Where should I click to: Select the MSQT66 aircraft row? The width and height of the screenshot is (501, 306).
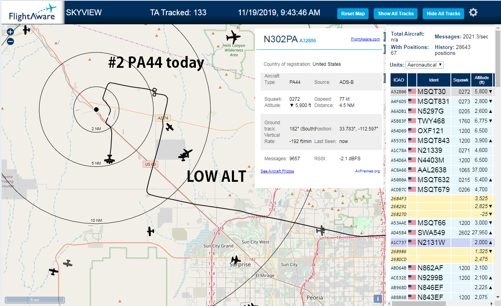(x=442, y=223)
